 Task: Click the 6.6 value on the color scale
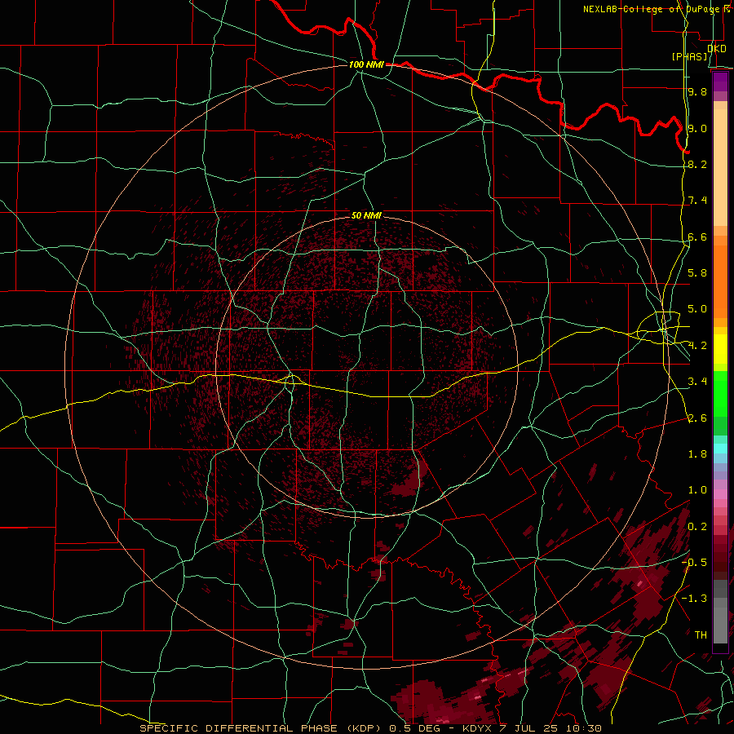pyautogui.click(x=697, y=237)
